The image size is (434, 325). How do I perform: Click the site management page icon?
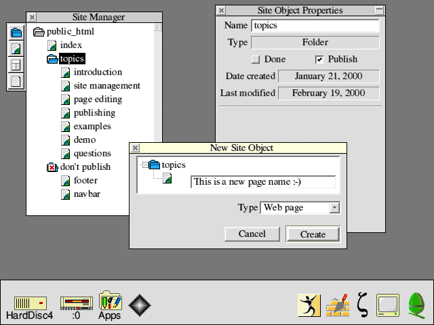click(66, 86)
